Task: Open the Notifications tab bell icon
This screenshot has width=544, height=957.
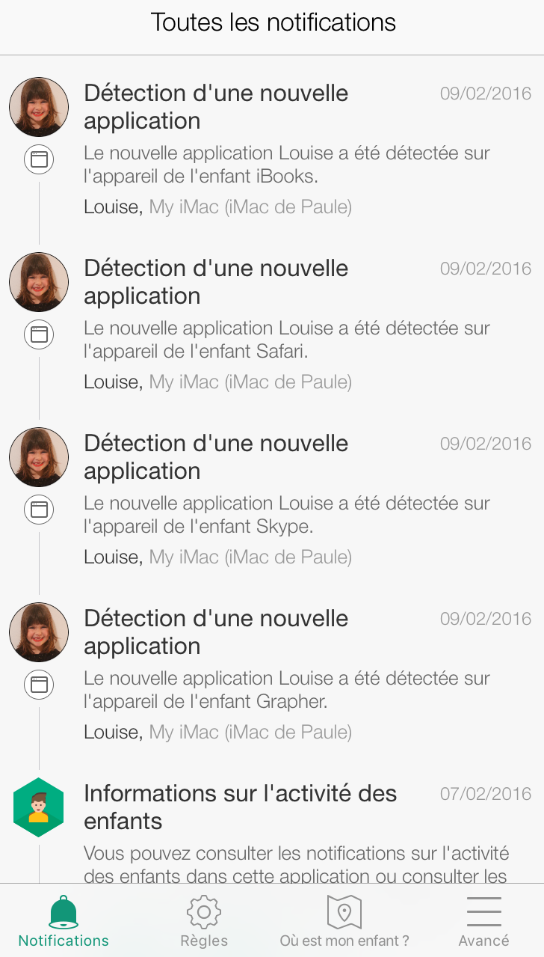Action: pyautogui.click(x=64, y=912)
